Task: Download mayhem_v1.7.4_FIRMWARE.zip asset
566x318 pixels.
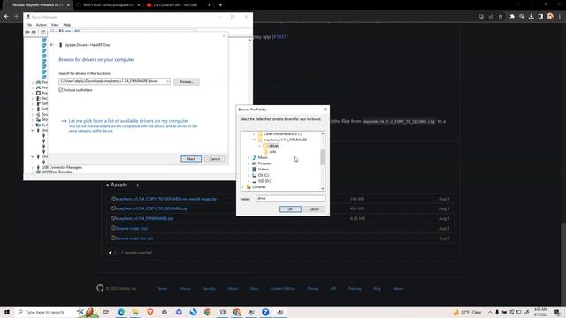Action: 145,218
